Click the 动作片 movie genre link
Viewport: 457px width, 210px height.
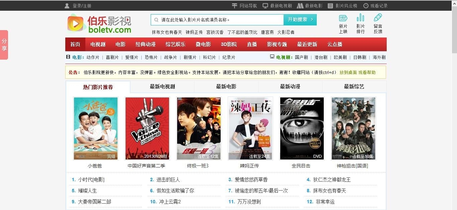click(93, 57)
